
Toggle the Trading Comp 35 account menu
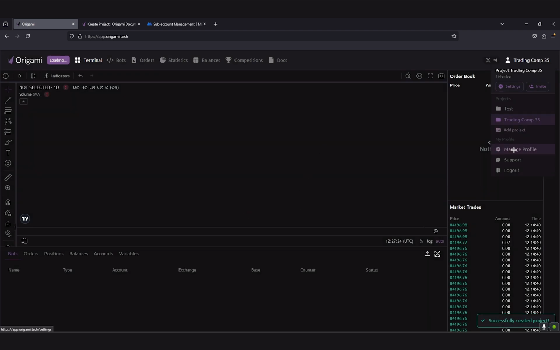tap(527, 60)
